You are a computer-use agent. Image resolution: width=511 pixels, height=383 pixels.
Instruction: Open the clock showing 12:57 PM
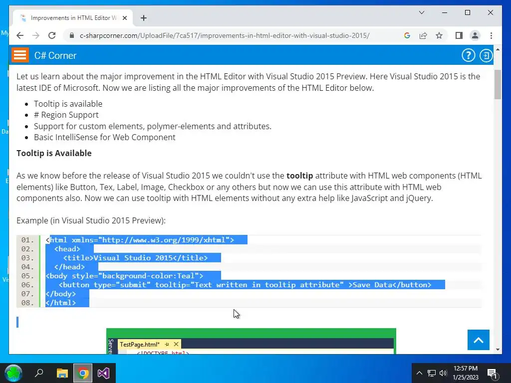coord(466,373)
